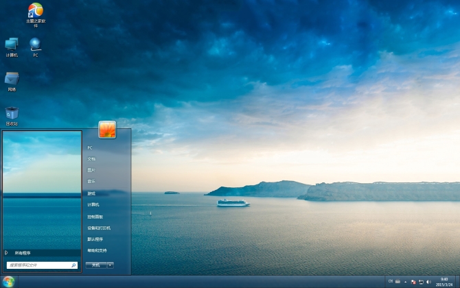Show hidden tray icons with the arrow
Viewport: 460px width, 288px height.
(406, 282)
